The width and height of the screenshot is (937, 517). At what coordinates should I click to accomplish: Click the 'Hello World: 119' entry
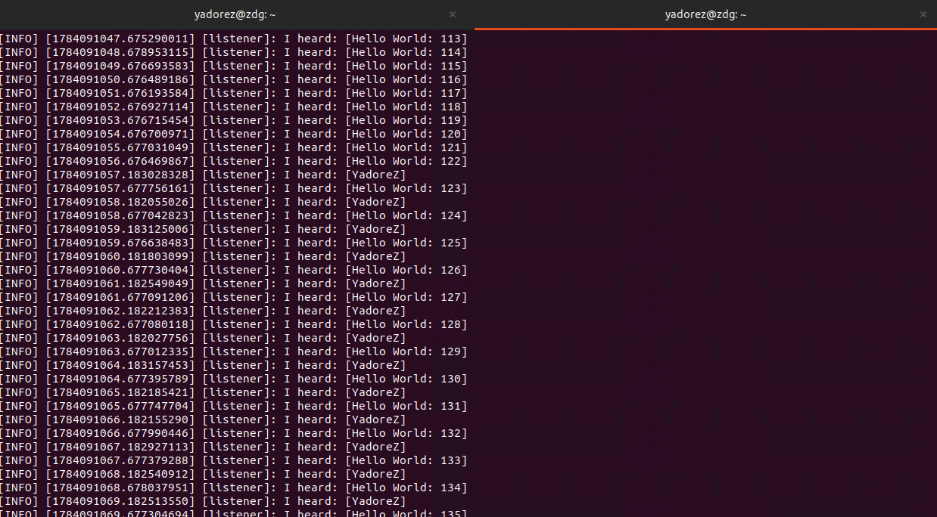click(234, 120)
